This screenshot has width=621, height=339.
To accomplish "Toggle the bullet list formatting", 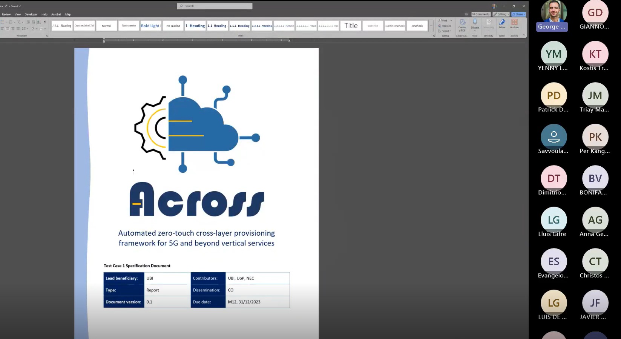I will click(x=3, y=22).
